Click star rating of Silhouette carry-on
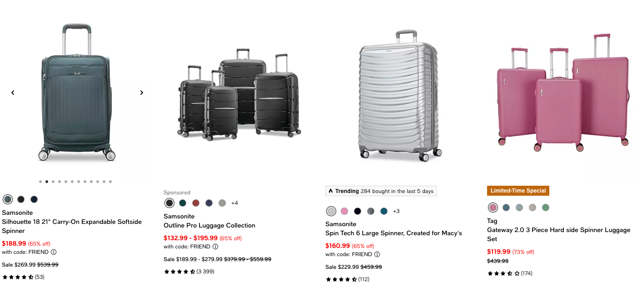642x282 pixels. point(18,277)
